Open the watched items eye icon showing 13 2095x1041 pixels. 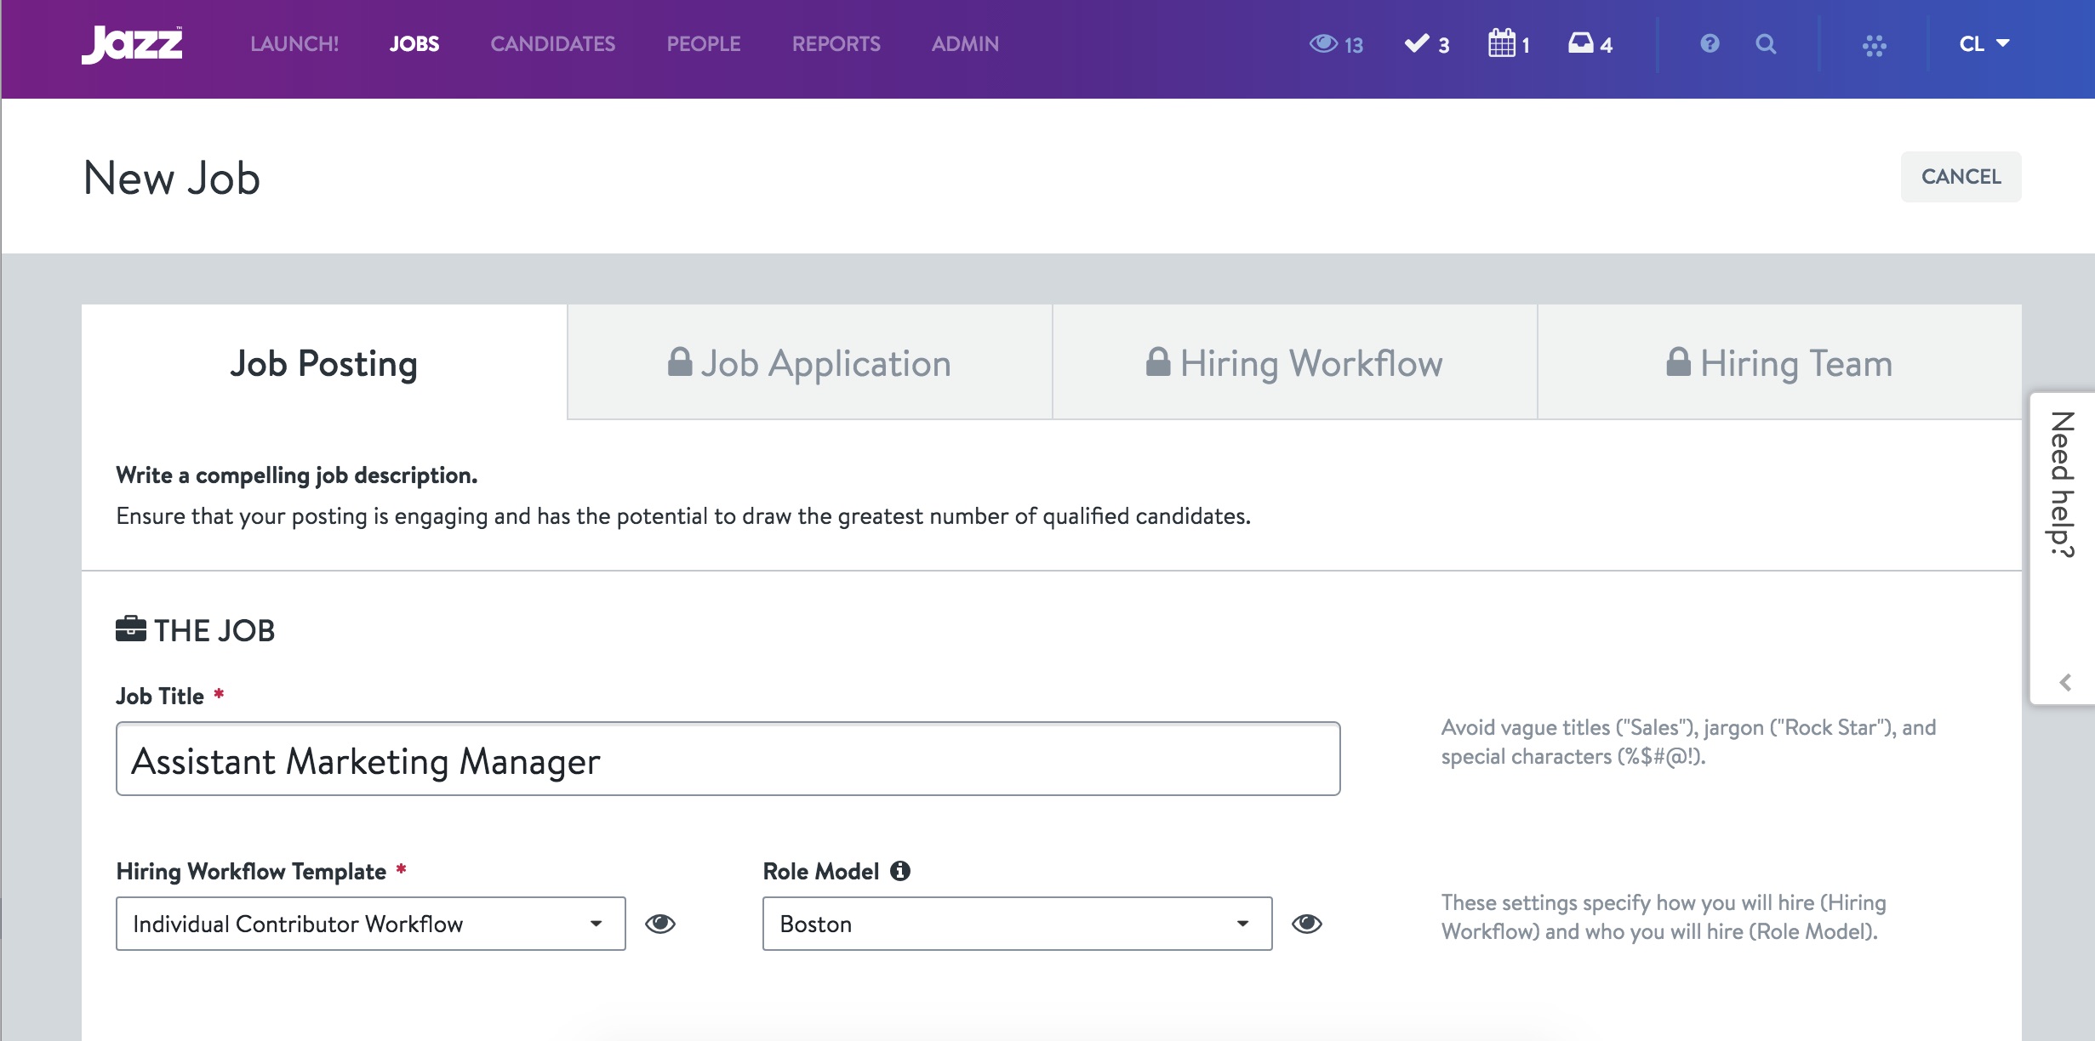(1336, 44)
